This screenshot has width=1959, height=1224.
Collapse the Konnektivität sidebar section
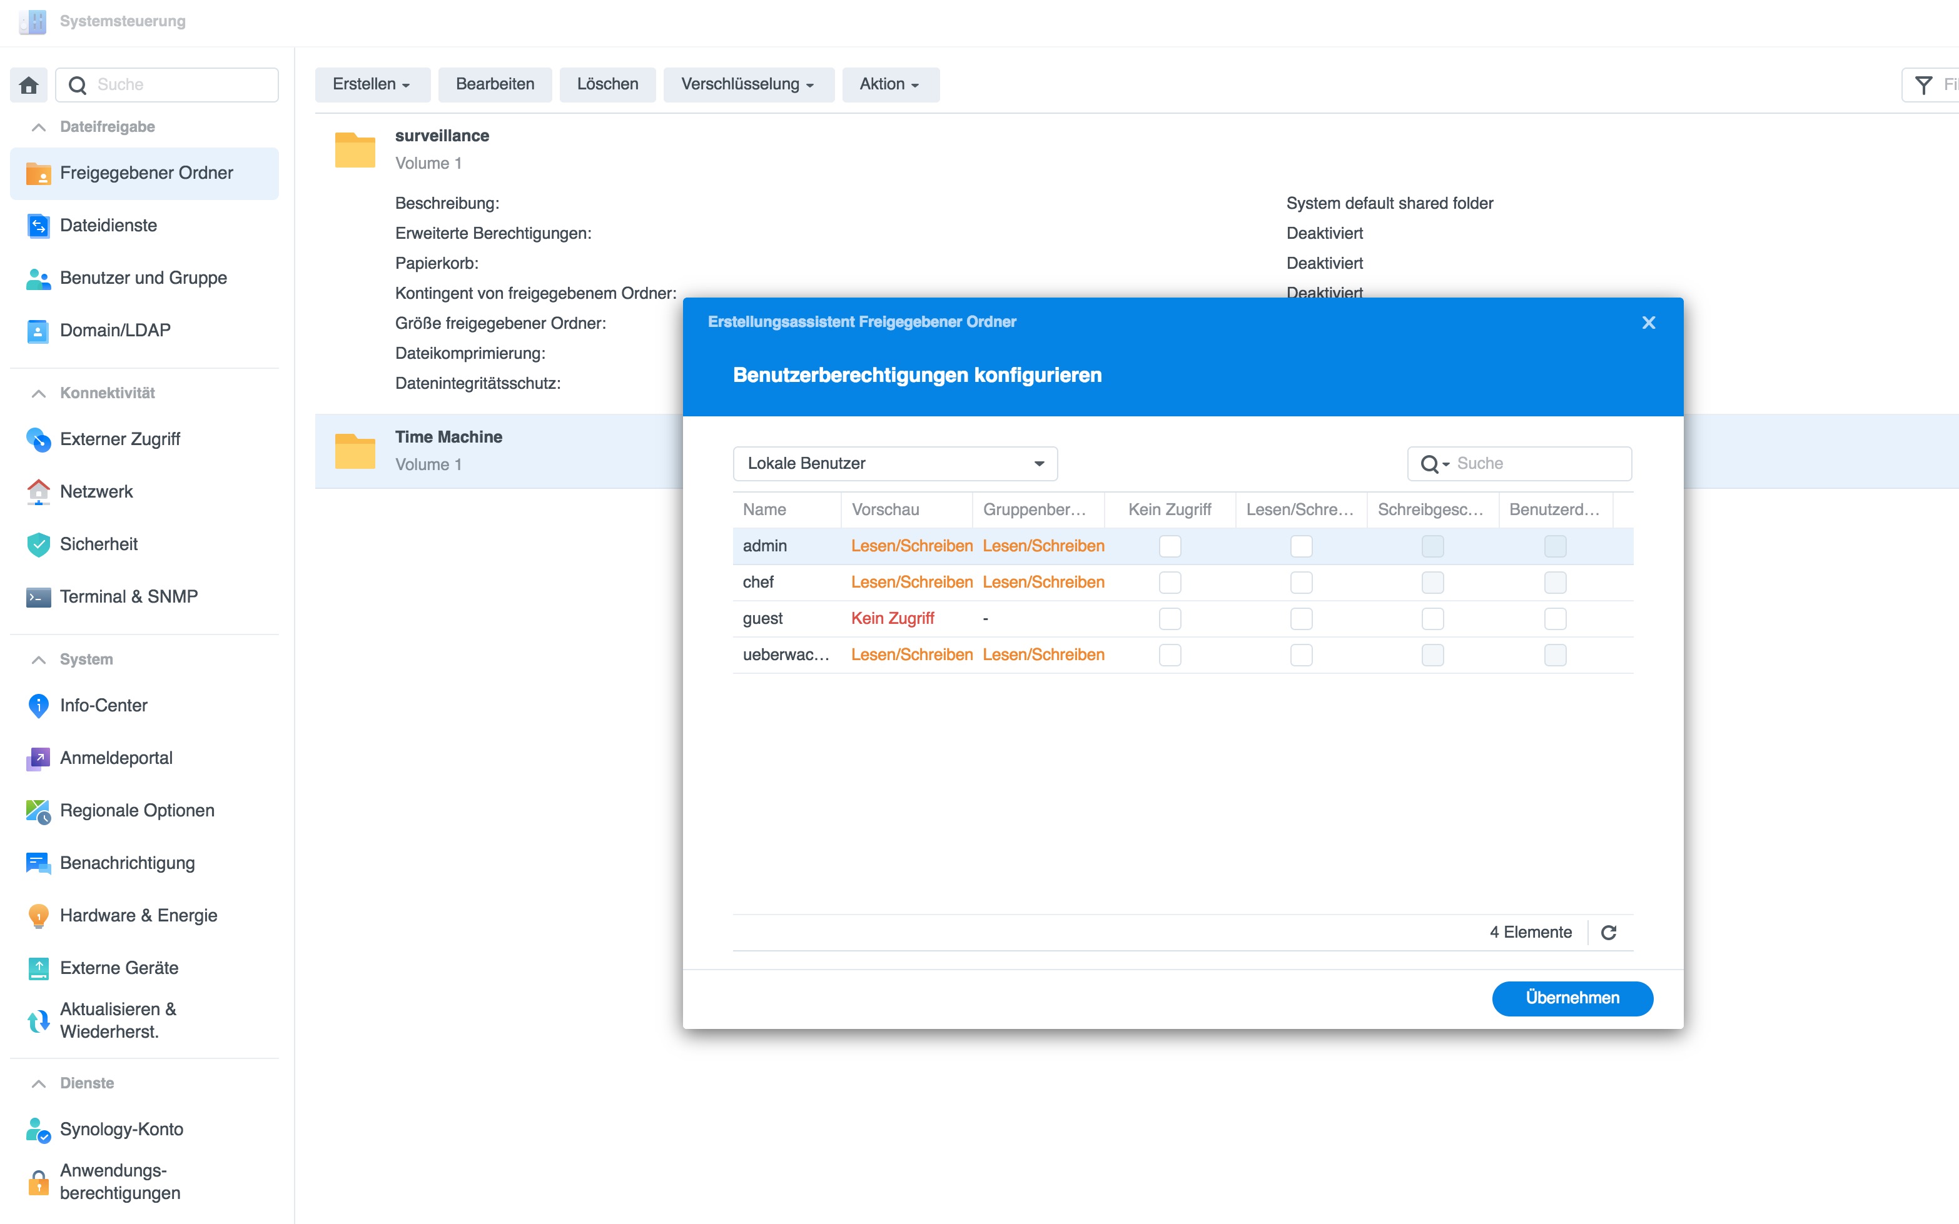pos(38,393)
